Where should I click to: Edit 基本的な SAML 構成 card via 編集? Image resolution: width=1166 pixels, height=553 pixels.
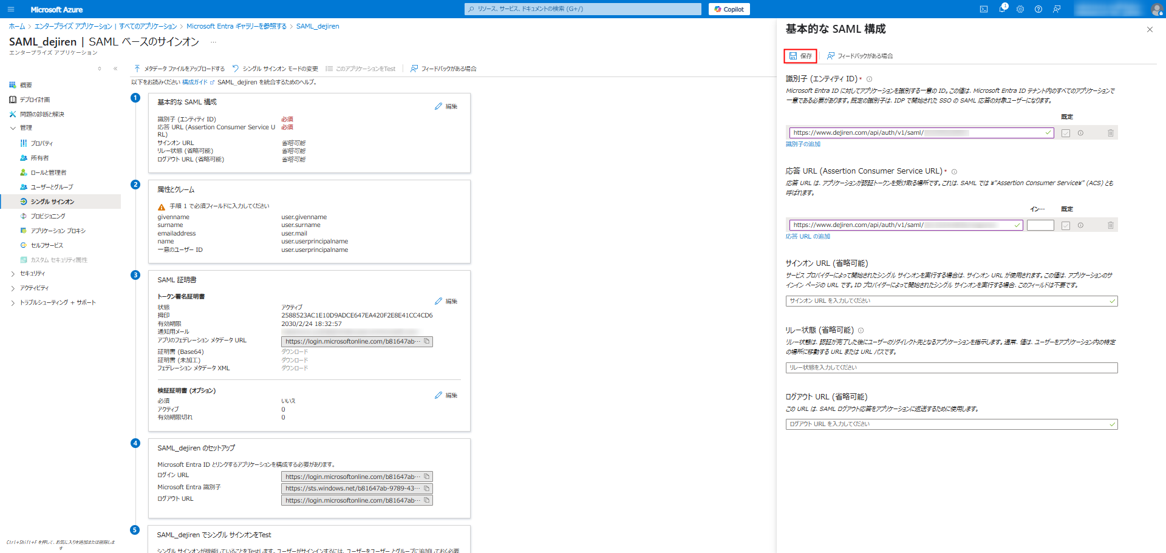446,106
